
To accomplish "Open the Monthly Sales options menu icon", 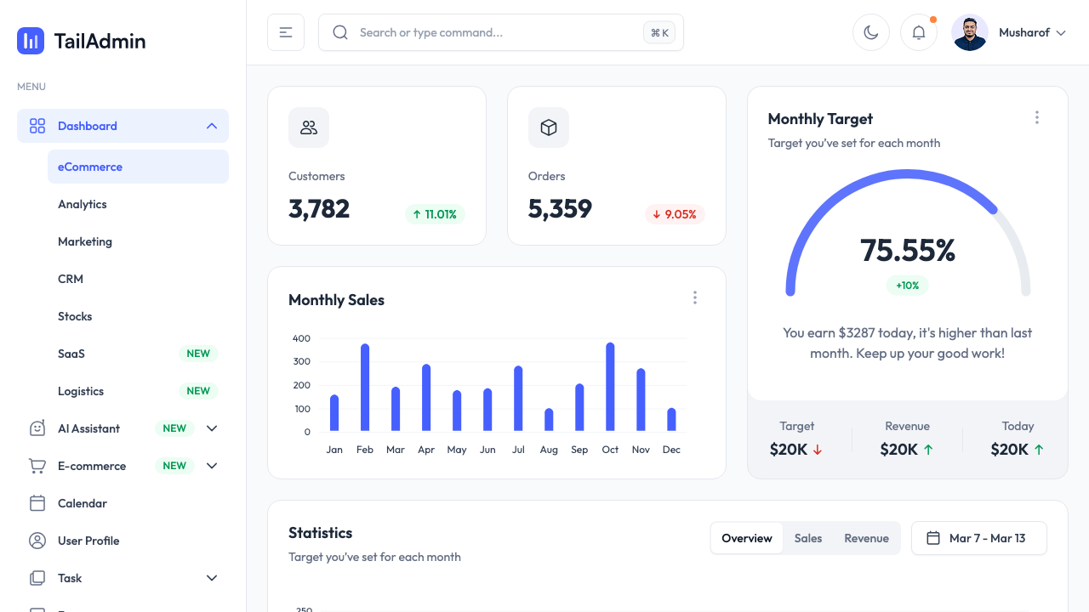I will (x=695, y=297).
